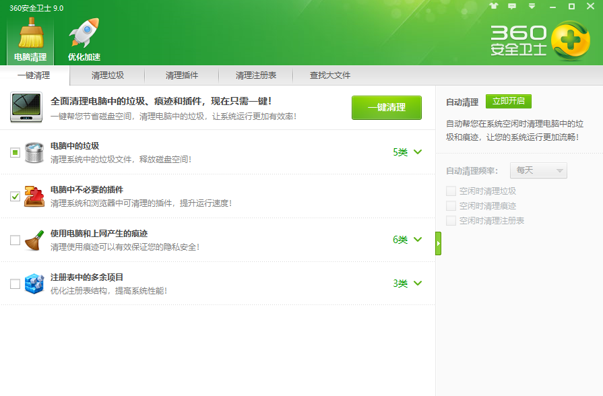Switch to the 清理垃圾 tab
This screenshot has width=603, height=396.
pos(108,75)
